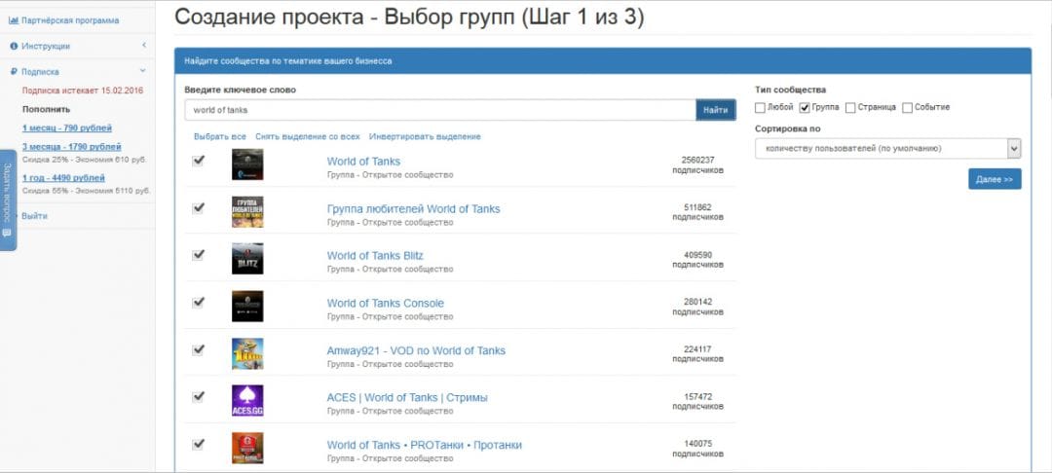The image size is (1052, 473).
Task: Open Amway921 - VOD по World of Tanks link
Action: tap(416, 351)
